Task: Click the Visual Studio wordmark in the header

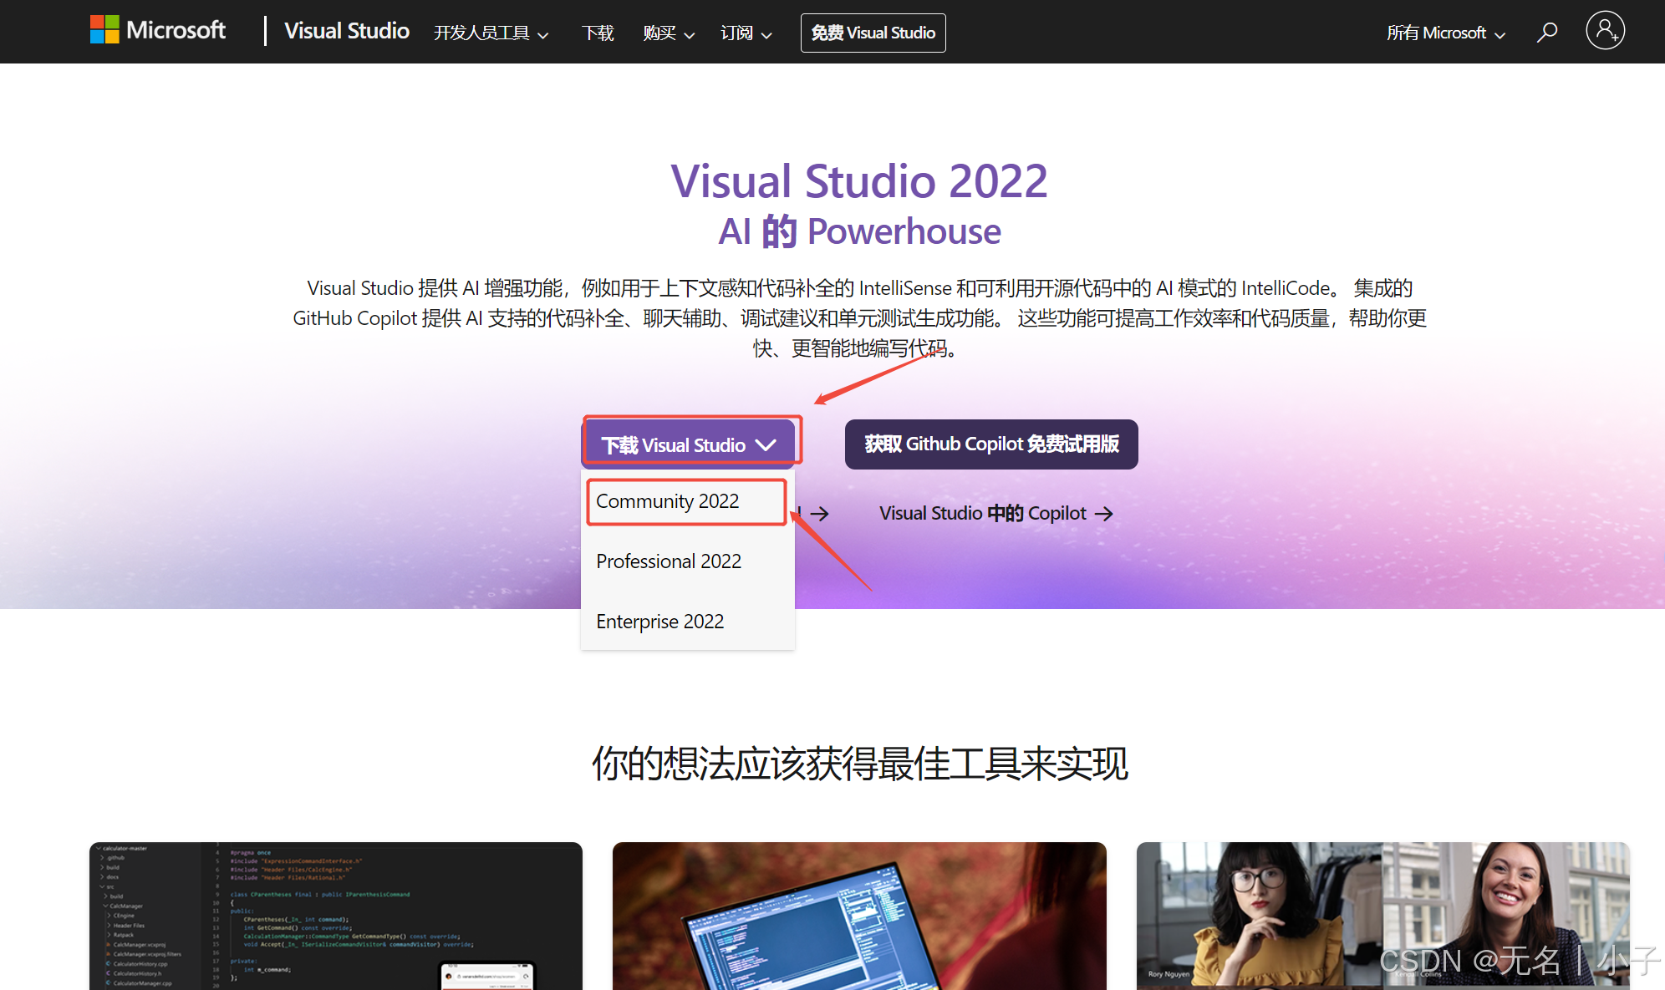Action: [346, 31]
